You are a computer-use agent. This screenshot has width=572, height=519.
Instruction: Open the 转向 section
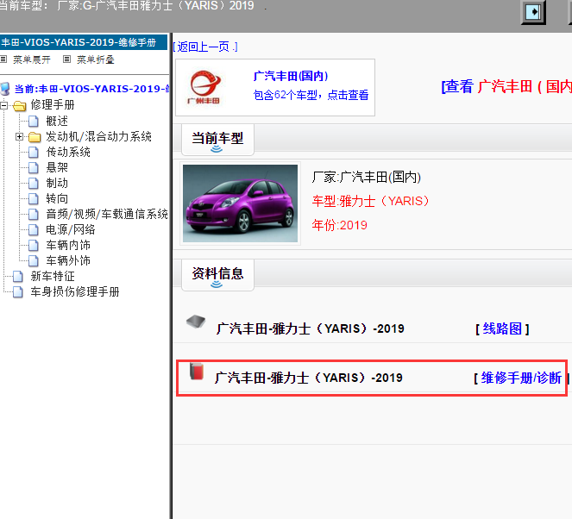pos(57,198)
